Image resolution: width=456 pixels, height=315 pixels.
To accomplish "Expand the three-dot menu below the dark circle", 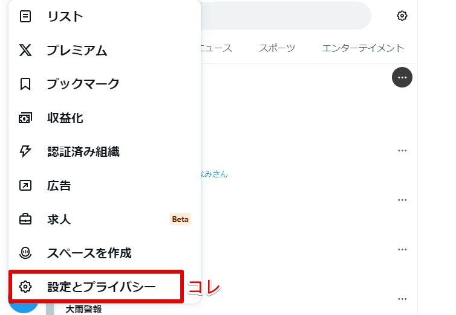I will point(402,150).
